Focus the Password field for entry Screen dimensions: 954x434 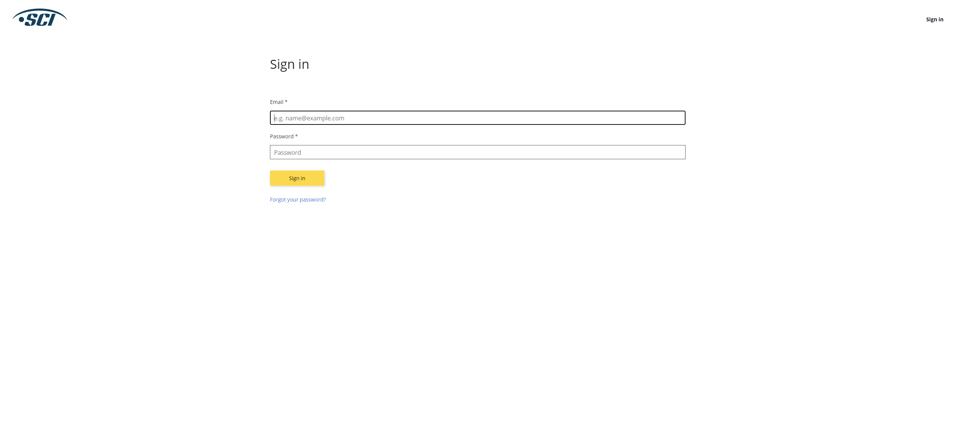[477, 152]
